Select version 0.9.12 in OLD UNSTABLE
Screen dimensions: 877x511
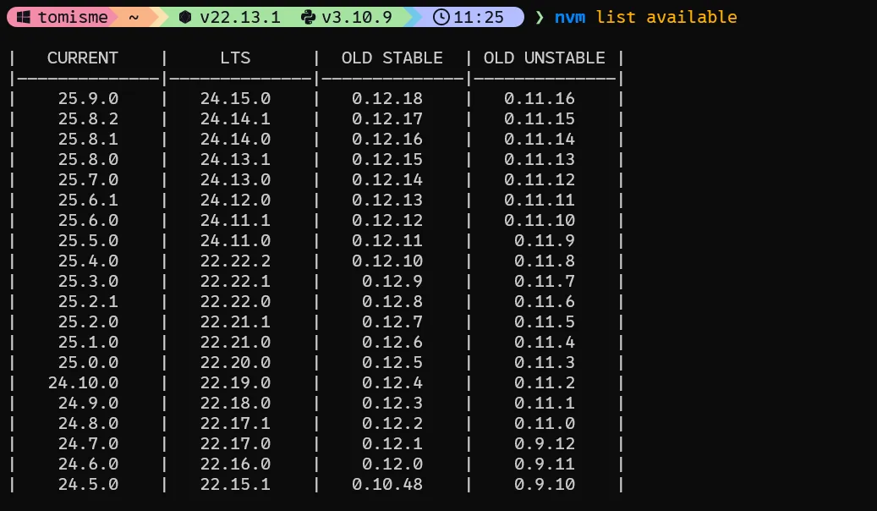coord(545,444)
